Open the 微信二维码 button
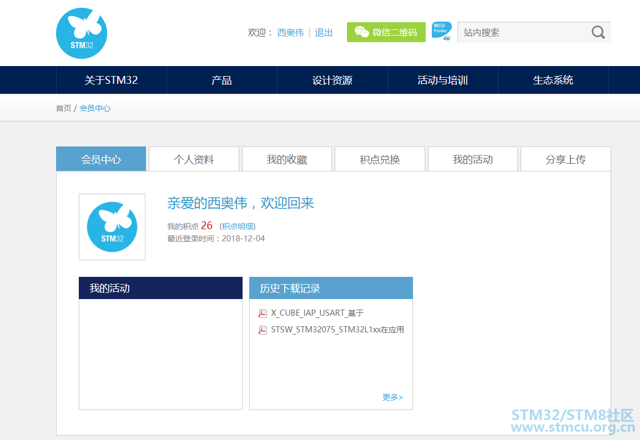The width and height of the screenshot is (640, 440). pyautogui.click(x=386, y=32)
